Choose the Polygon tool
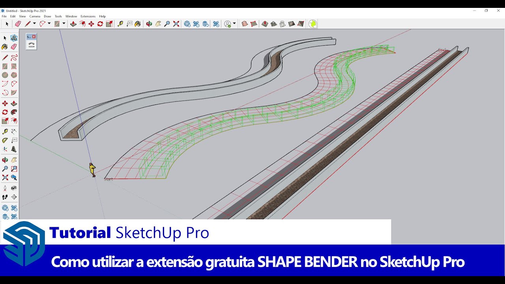 click(14, 75)
